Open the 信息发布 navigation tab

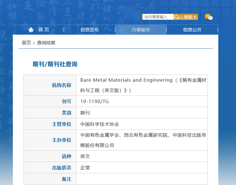click(x=90, y=30)
